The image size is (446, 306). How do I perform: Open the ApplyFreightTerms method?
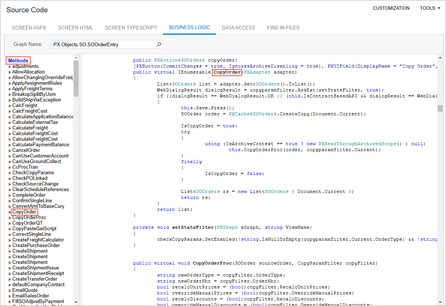32,89
